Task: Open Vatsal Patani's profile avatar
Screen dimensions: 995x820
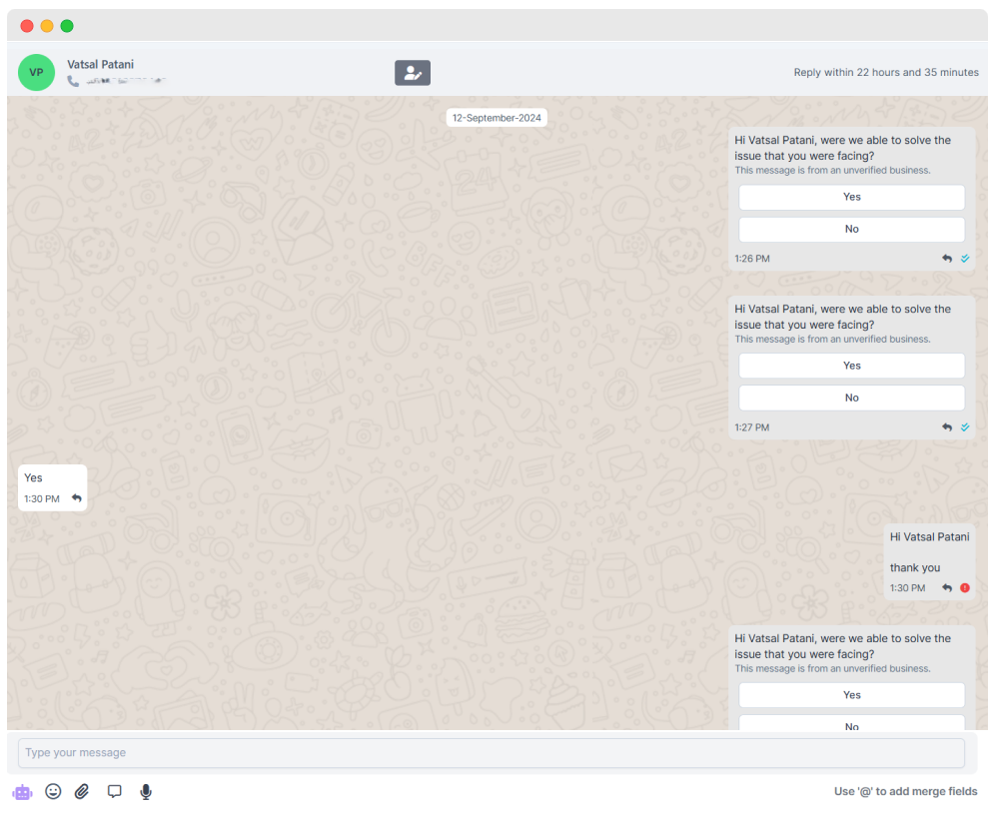Action: (36, 72)
